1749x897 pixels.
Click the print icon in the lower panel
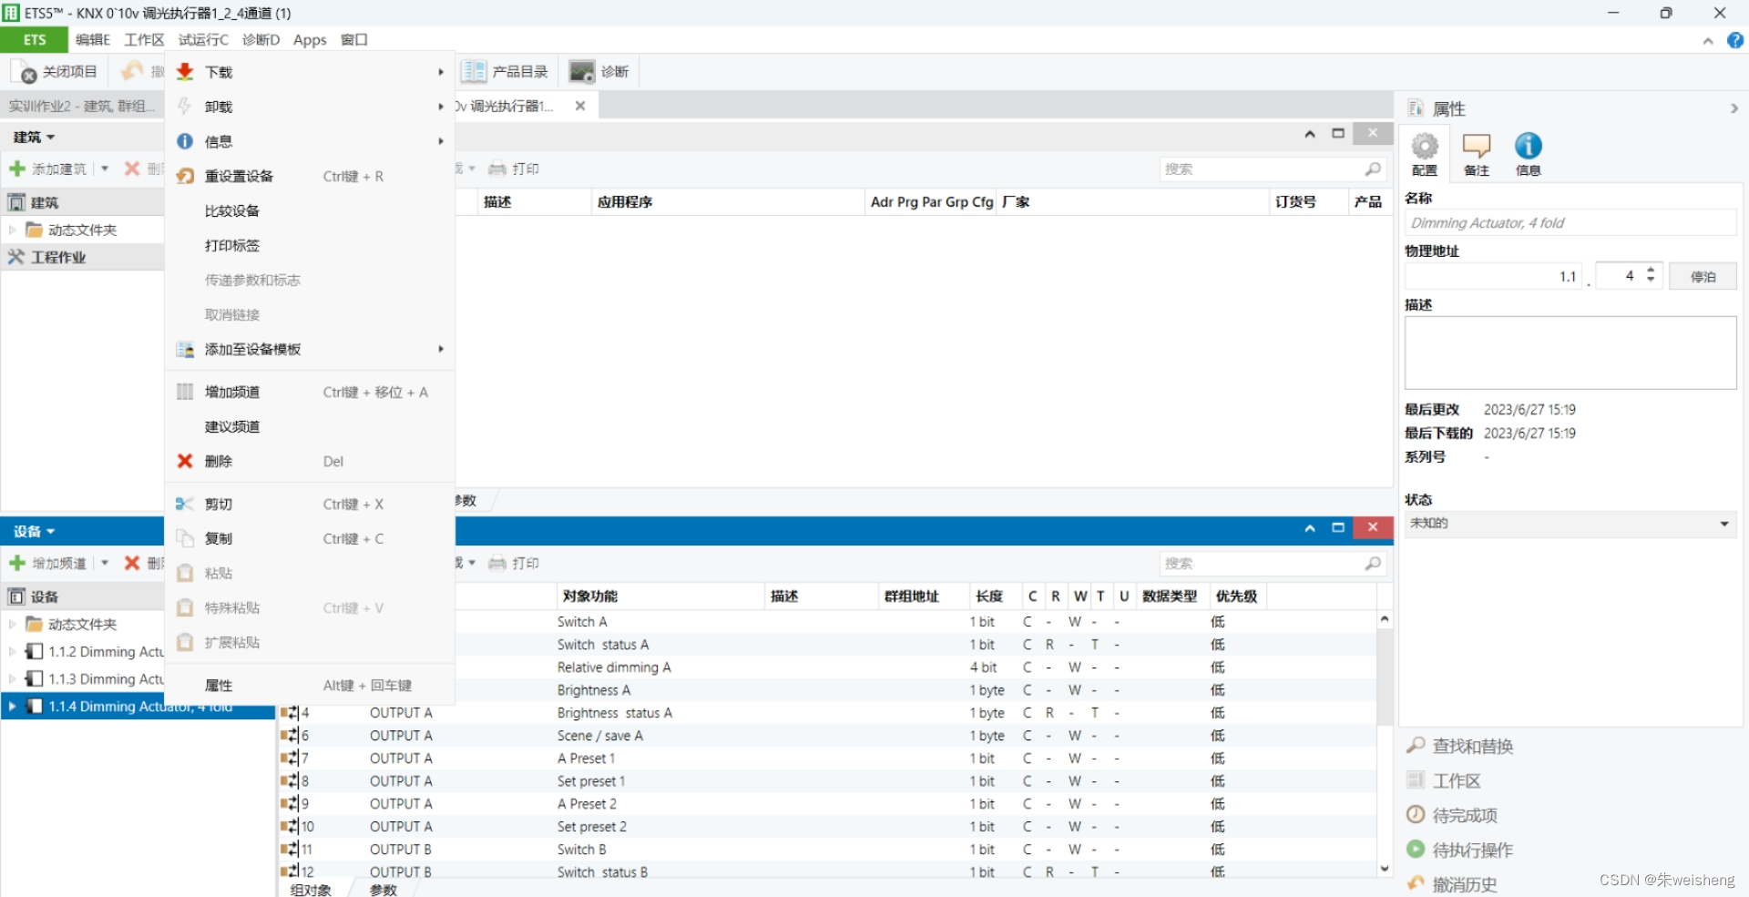pyautogui.click(x=497, y=563)
